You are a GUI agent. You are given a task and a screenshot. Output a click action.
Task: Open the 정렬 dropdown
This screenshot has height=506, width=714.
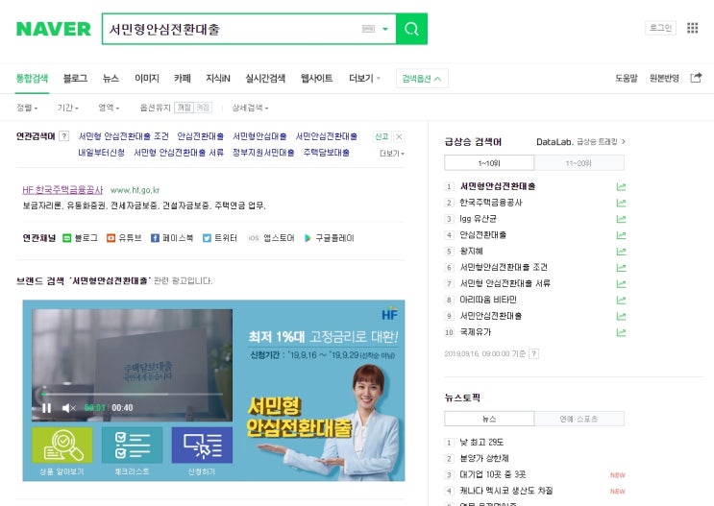(x=27, y=108)
